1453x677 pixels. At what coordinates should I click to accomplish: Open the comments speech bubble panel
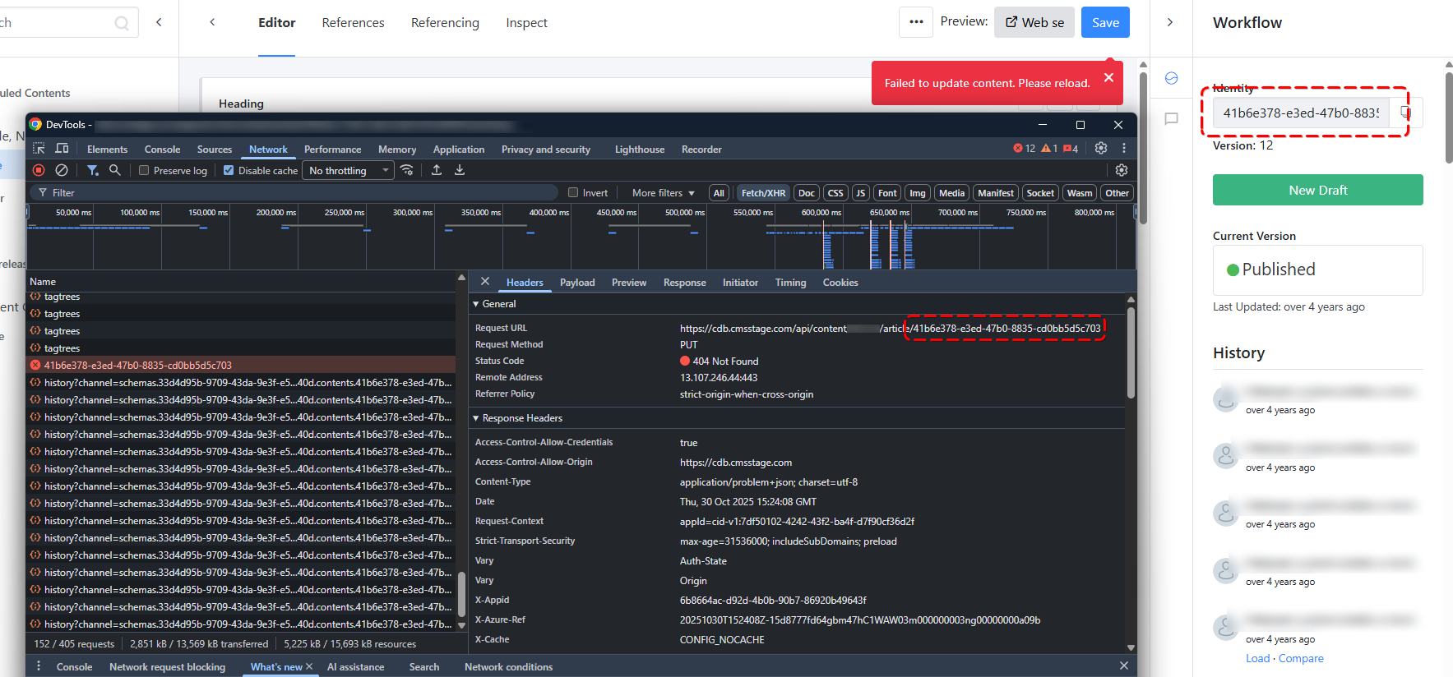[x=1171, y=119]
